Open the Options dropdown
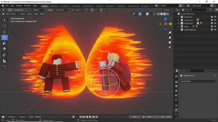Viewport: 218px width, 122px height. (x=168, y=10)
